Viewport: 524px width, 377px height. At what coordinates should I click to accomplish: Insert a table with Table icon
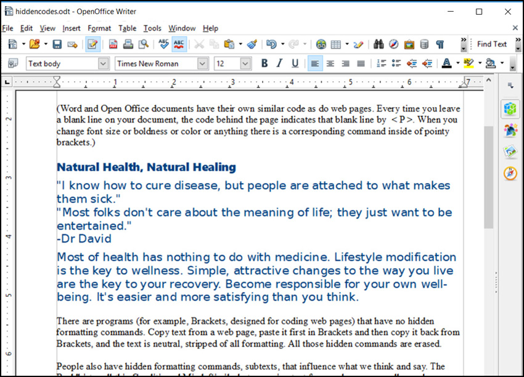point(336,44)
